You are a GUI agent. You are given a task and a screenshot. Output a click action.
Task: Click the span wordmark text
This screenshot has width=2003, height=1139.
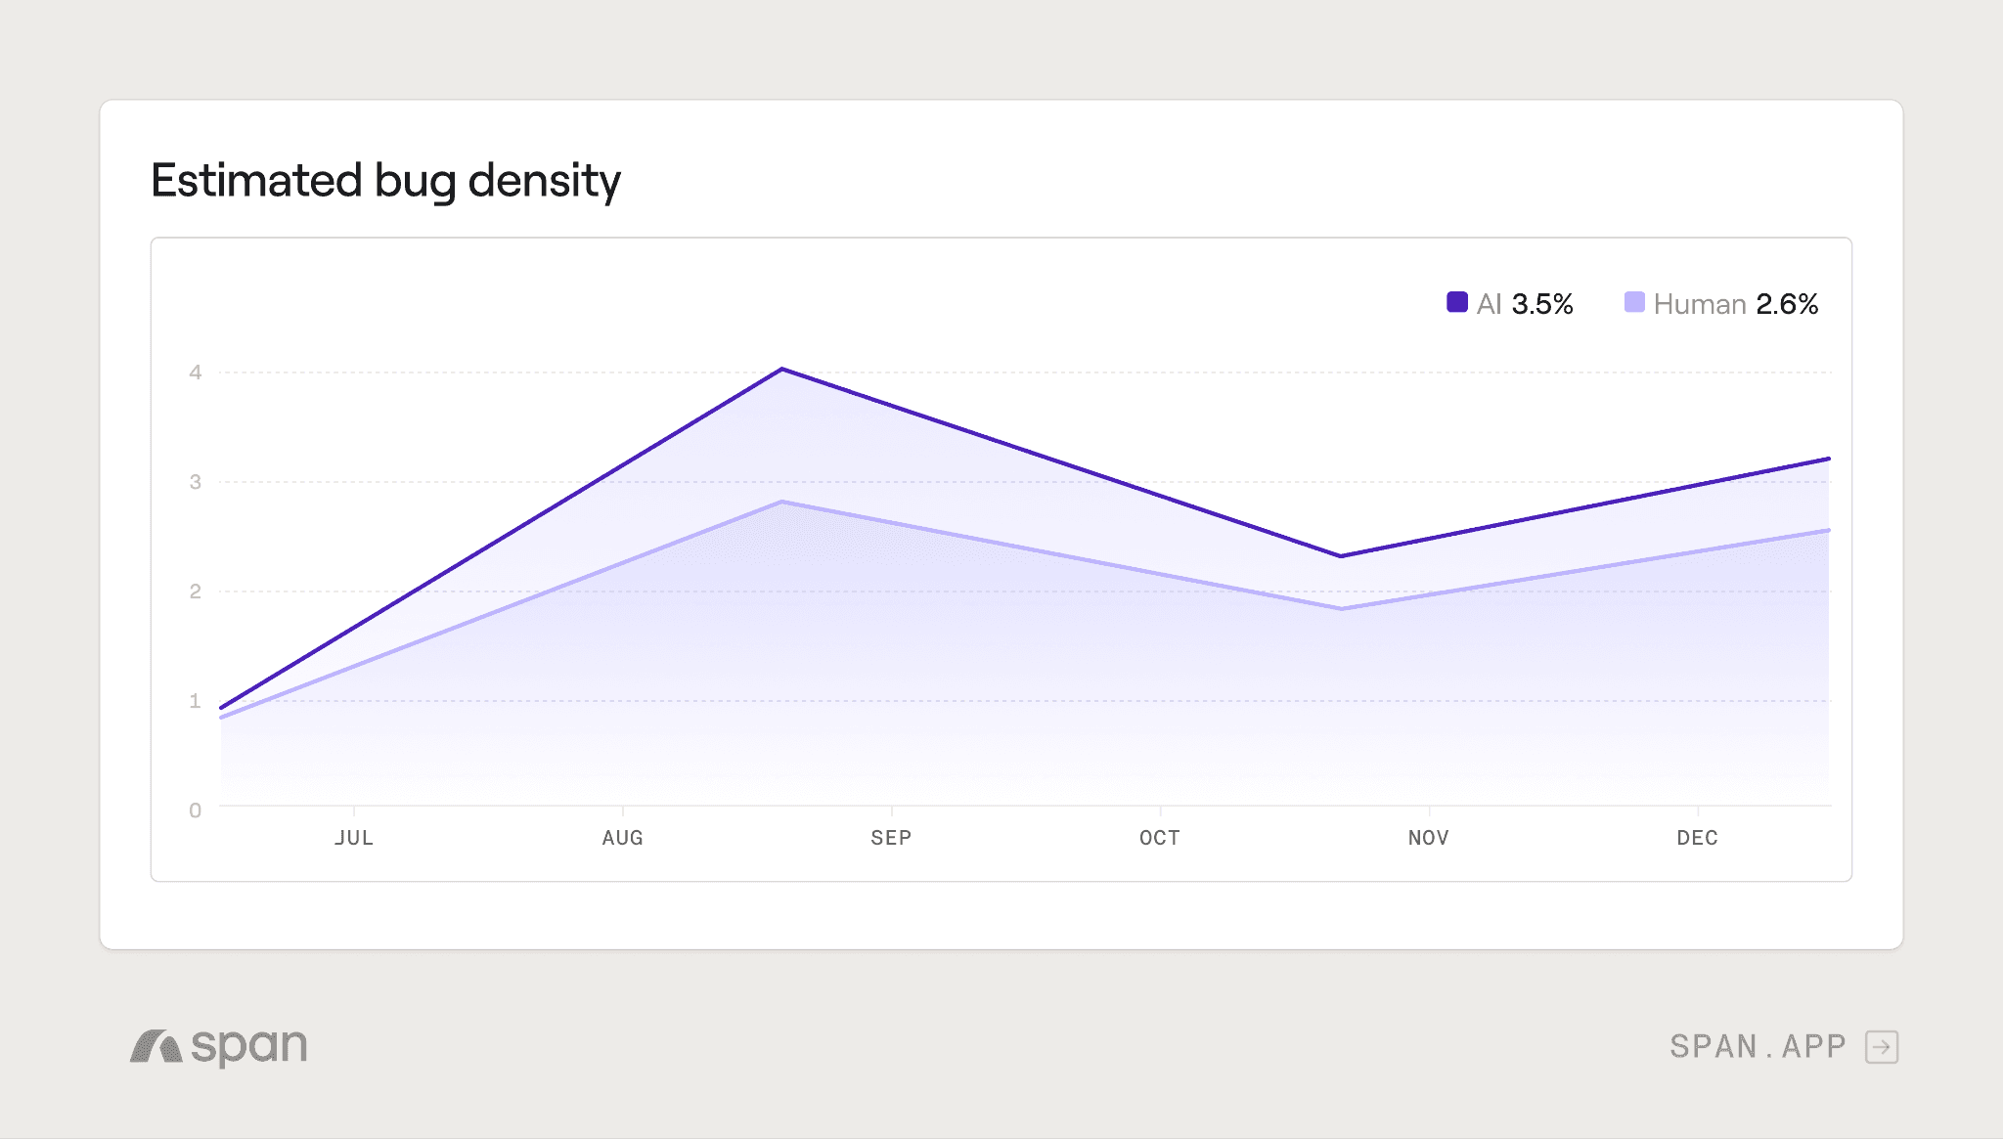point(249,1046)
